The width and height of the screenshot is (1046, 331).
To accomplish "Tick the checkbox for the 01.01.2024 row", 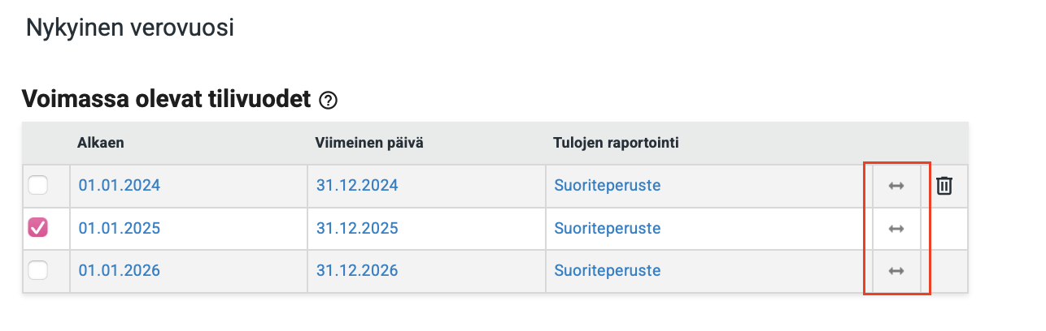I will [x=38, y=186].
